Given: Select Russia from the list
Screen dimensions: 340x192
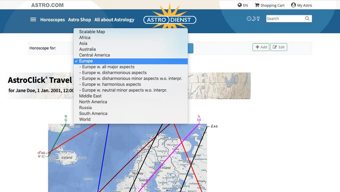Looking at the screenshot, I should 131,108.
